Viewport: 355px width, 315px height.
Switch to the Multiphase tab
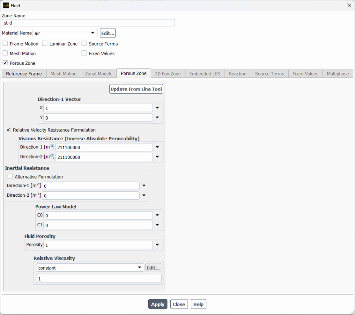click(338, 74)
